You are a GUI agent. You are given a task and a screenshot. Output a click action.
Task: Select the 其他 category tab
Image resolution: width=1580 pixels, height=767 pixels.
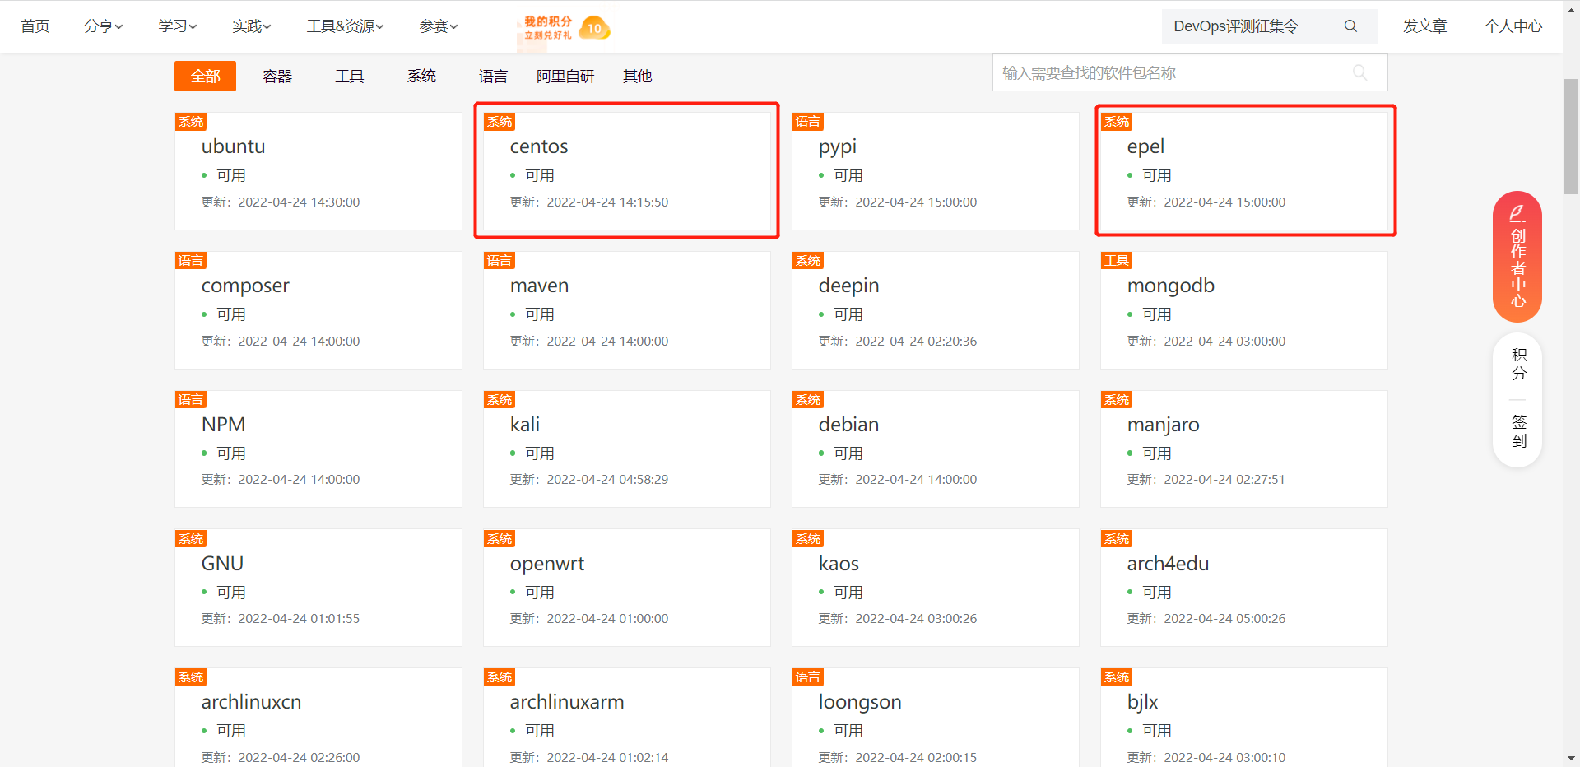[637, 77]
